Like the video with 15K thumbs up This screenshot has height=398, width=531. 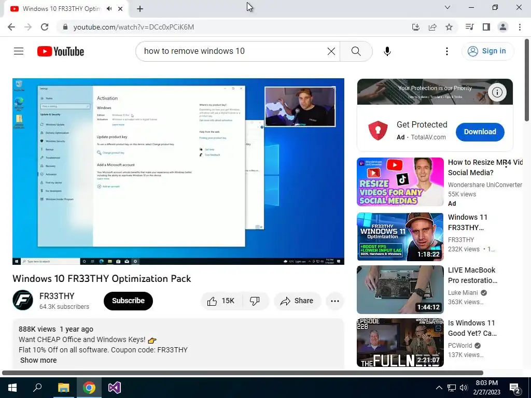(221, 301)
